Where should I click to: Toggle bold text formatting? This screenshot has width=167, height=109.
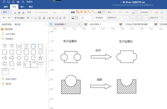[x=28, y=18]
